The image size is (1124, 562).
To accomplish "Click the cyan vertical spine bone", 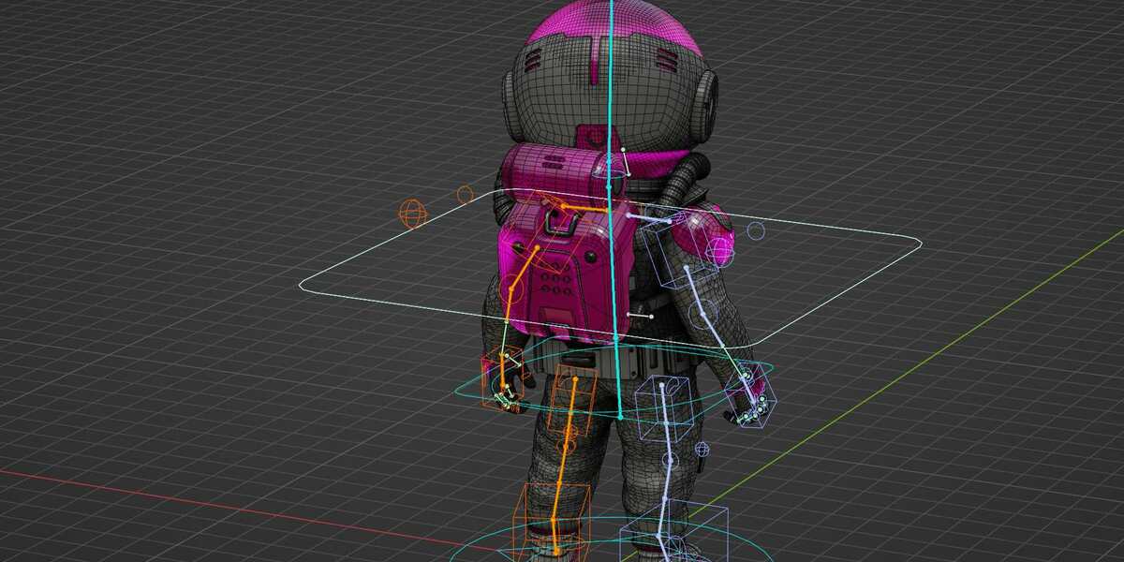I will point(613,206).
